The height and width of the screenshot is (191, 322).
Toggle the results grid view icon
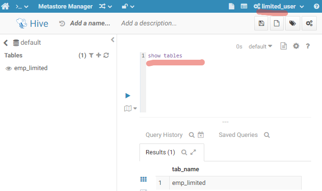(144, 179)
